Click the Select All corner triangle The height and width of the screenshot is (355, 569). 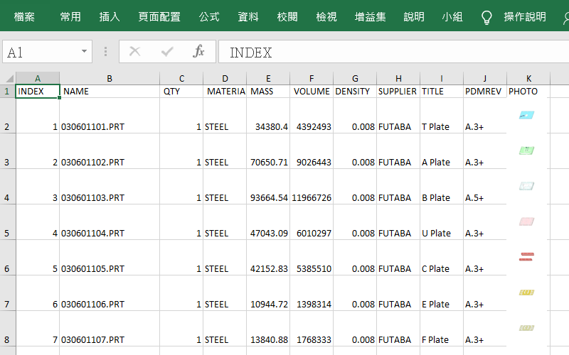pyautogui.click(x=8, y=78)
